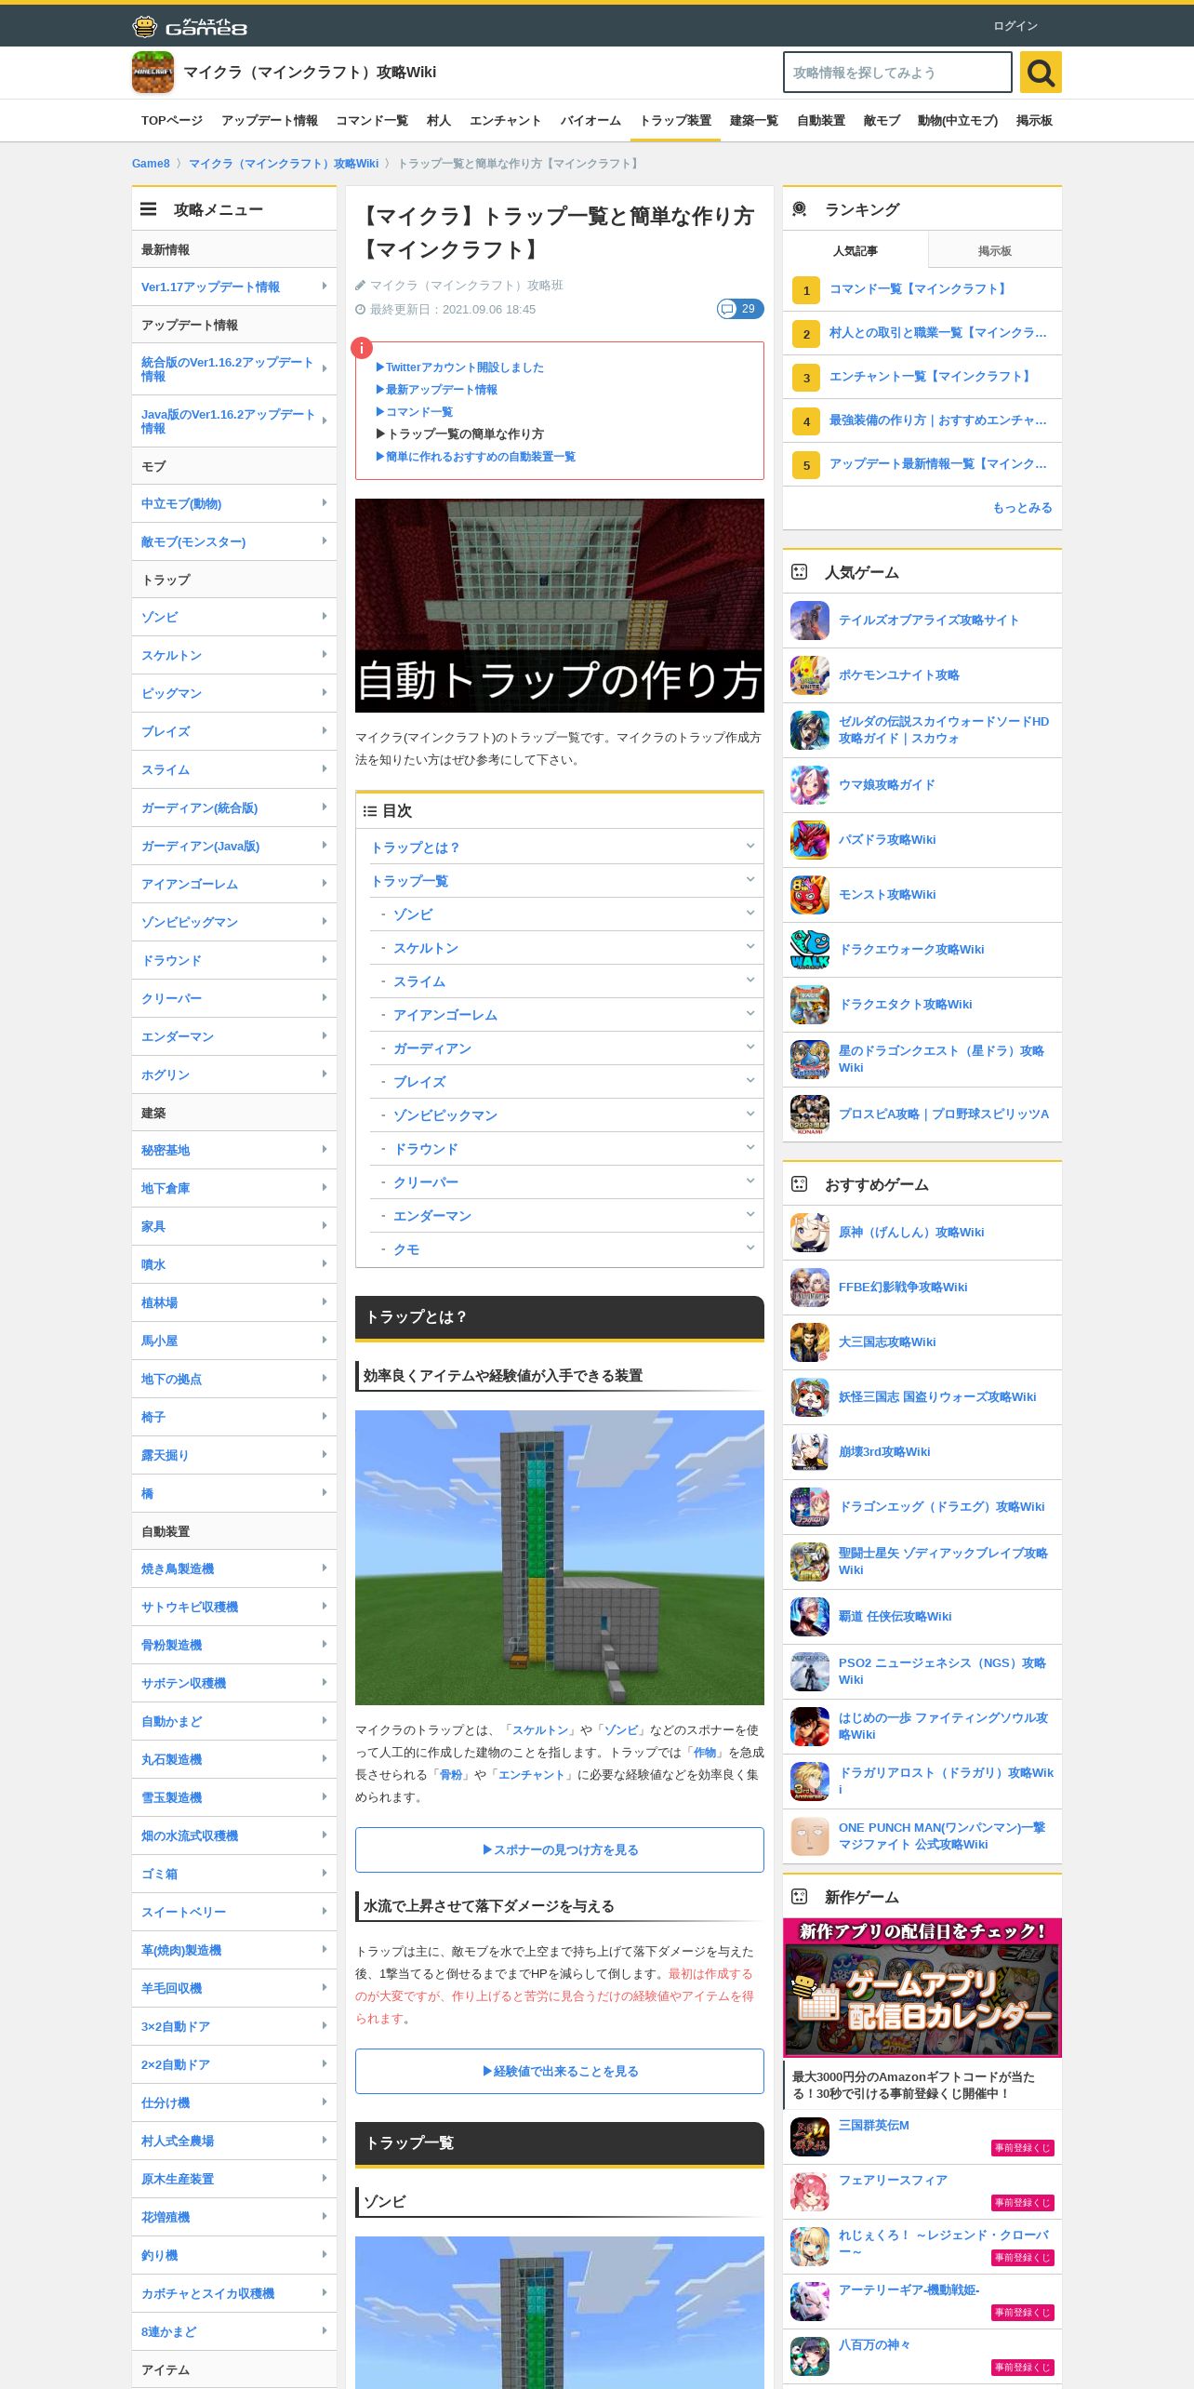Click the ゼルダの伝説スカイウォードソードHD game icon
Viewport: 1194px width, 2389px height.
(x=810, y=730)
